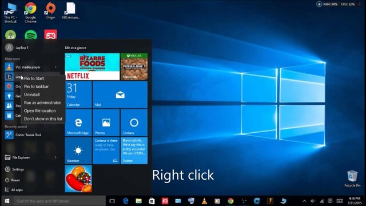This screenshot has height=206, width=366.
Task: Open the Cortana tile
Action: click(x=134, y=122)
